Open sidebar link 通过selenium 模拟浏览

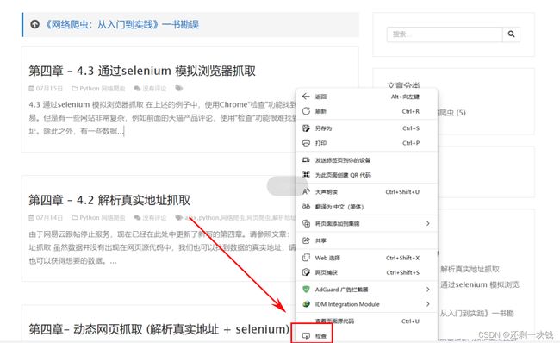(x=479, y=284)
